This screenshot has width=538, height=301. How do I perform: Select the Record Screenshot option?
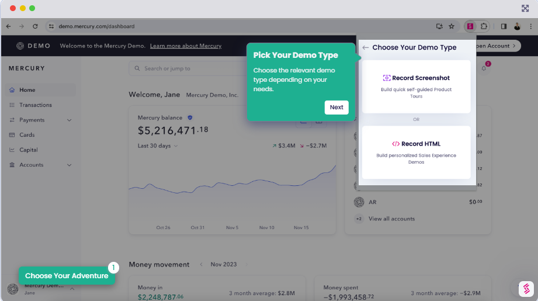coord(416,87)
